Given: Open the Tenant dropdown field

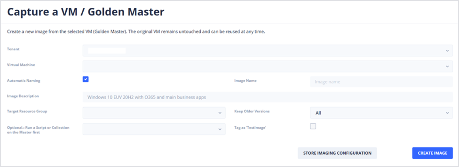Looking at the screenshot, I should 264,50.
